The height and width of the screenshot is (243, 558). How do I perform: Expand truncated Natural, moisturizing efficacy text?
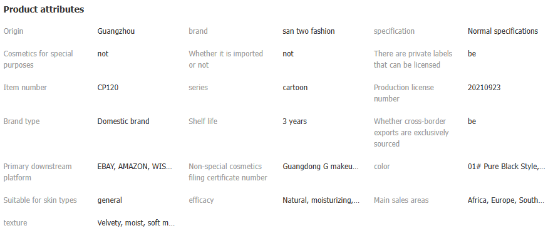[x=321, y=200]
